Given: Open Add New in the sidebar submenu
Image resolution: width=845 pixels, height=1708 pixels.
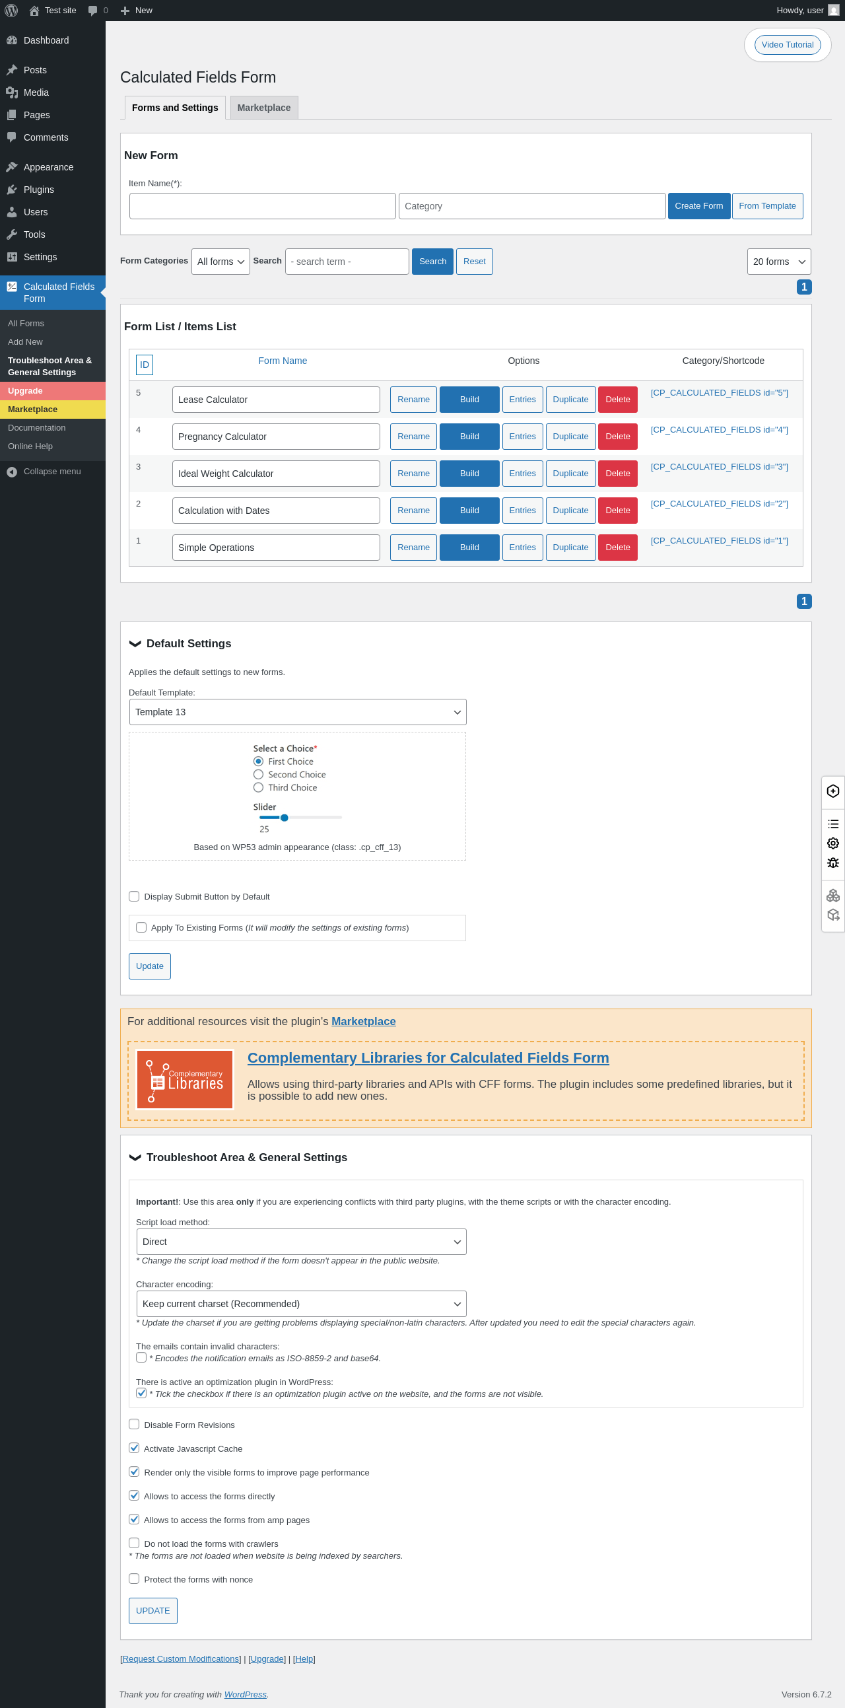Looking at the screenshot, I should [25, 342].
